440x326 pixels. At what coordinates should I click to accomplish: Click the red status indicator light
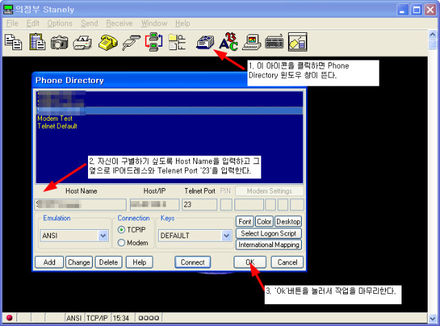pyautogui.click(x=9, y=318)
